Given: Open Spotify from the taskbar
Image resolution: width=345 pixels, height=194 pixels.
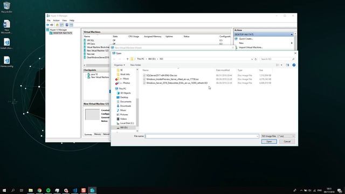Looking at the screenshot, I should click(x=48, y=190).
